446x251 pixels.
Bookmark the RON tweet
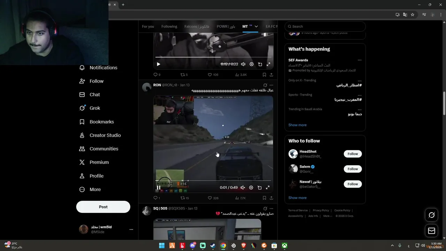pos(264,198)
